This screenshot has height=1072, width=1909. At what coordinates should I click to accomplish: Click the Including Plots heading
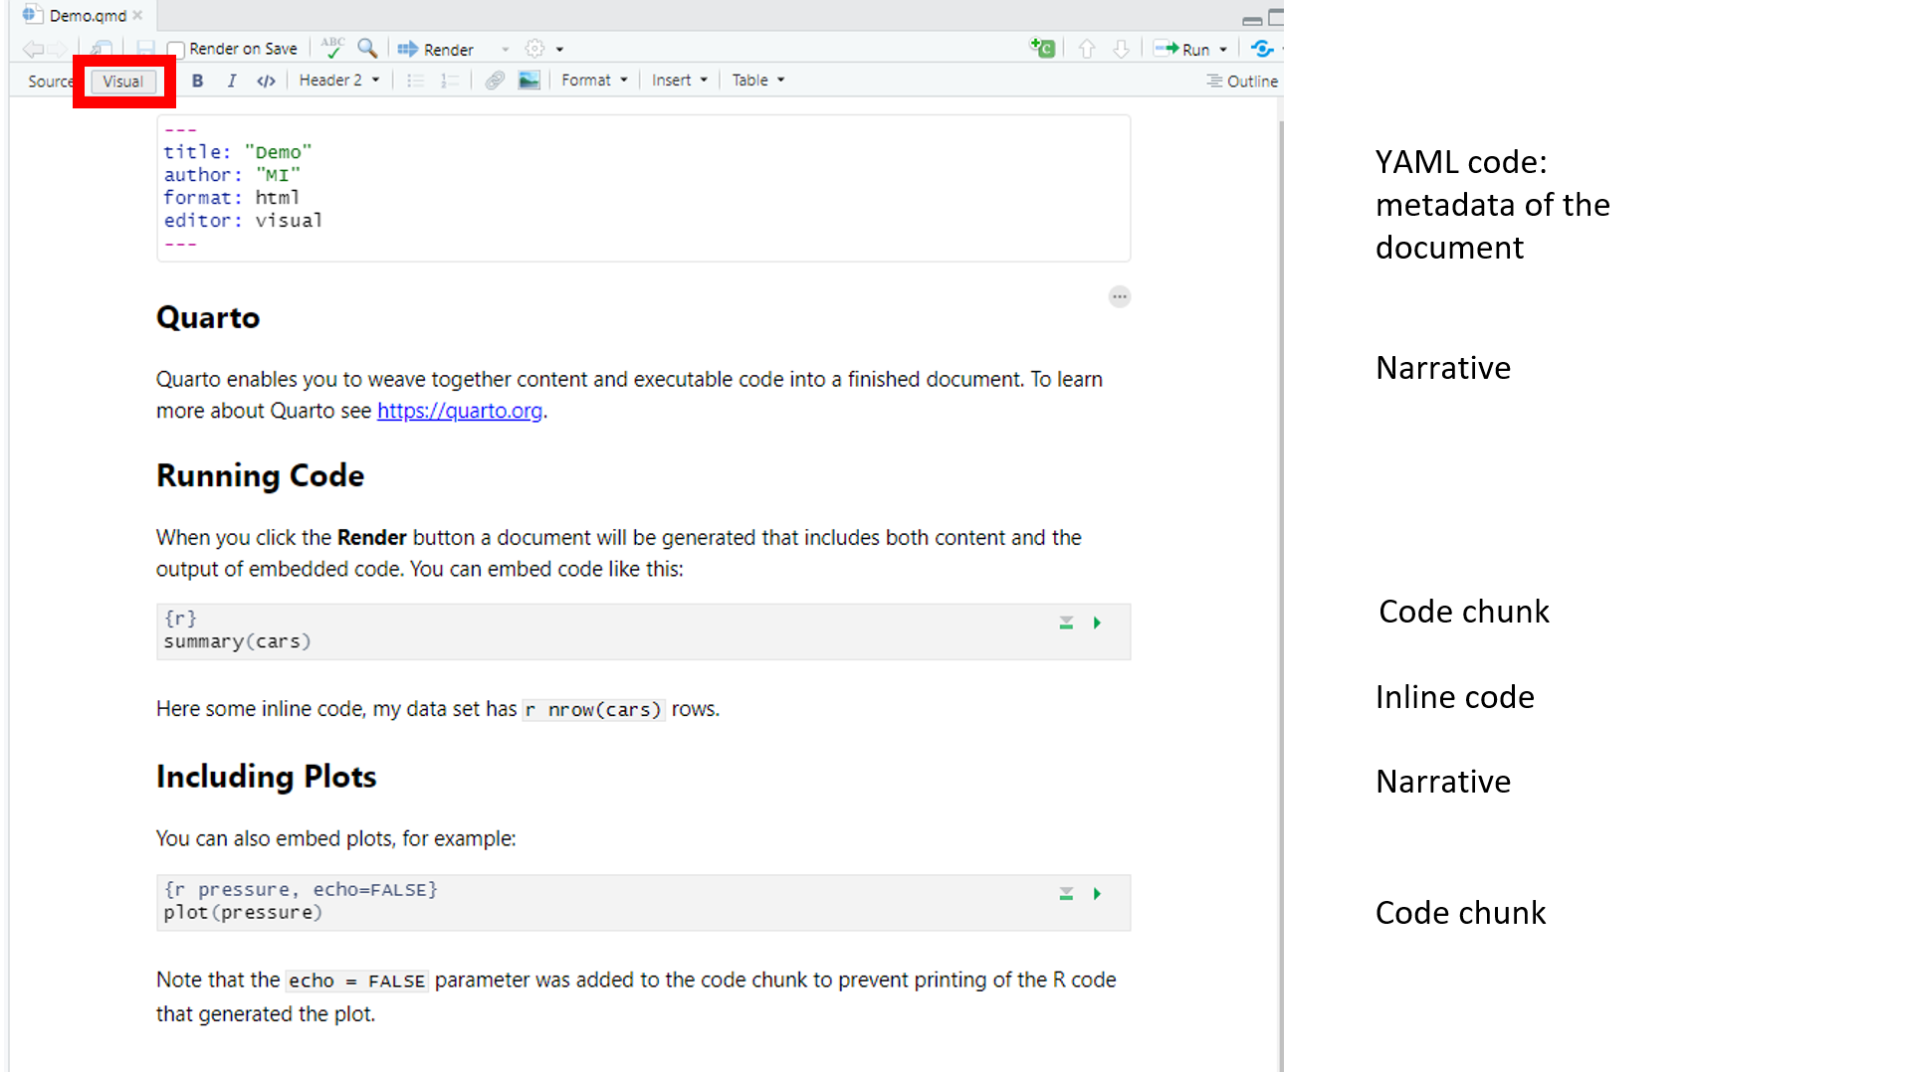pos(267,777)
